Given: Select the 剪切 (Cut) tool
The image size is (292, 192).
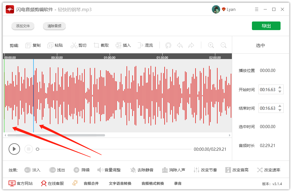Looking at the screenshot, I should tap(79, 45).
